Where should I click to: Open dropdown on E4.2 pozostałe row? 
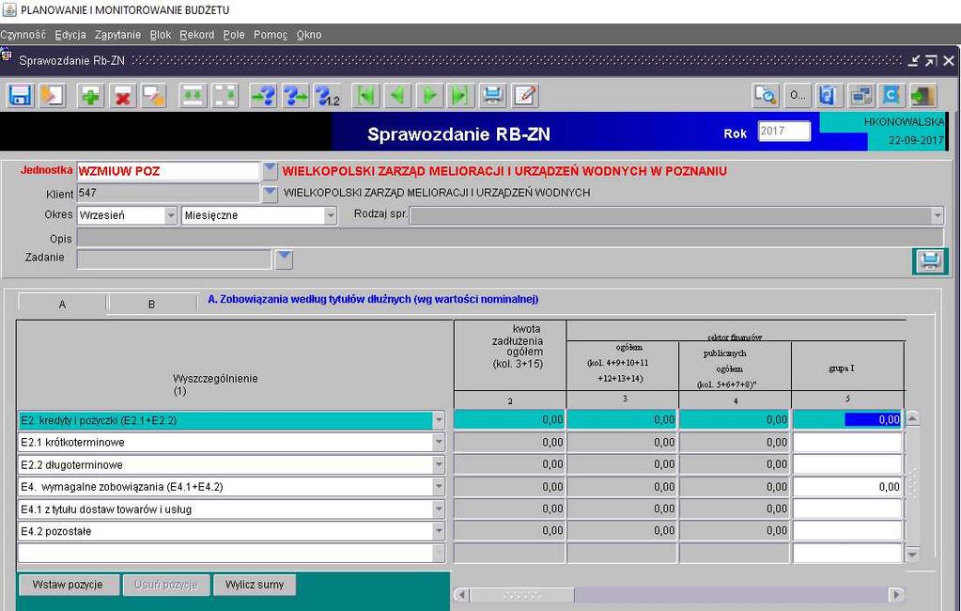[x=439, y=531]
